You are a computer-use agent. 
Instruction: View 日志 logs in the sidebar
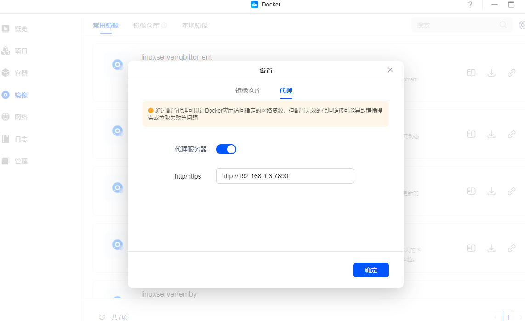pyautogui.click(x=21, y=139)
